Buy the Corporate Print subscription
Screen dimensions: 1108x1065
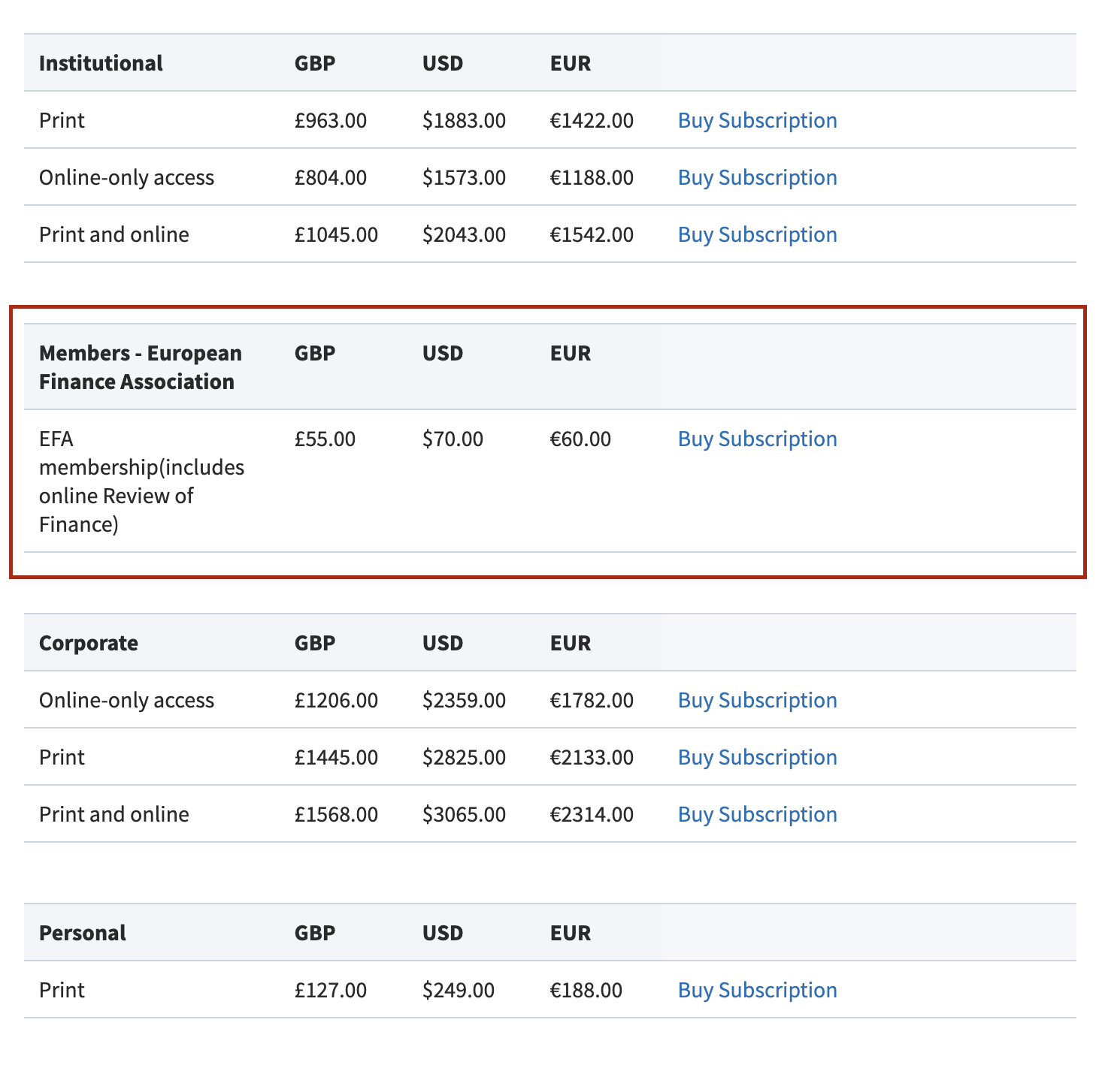coord(757,758)
